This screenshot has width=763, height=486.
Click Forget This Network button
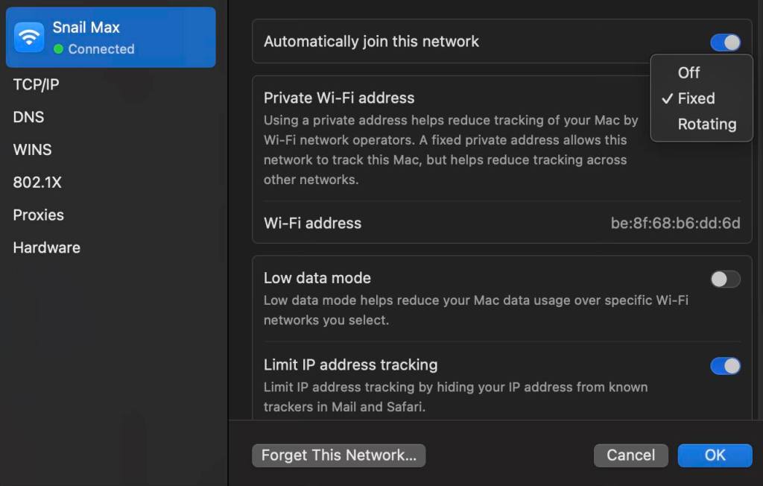pos(338,455)
